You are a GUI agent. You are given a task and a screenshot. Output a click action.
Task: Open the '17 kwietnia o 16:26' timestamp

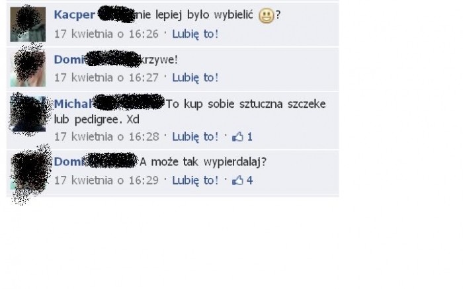point(106,34)
